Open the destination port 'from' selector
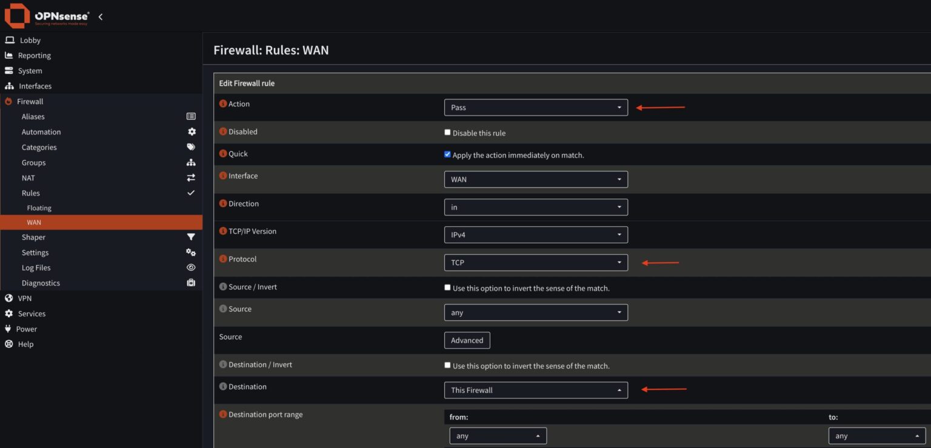The width and height of the screenshot is (931, 448). pyautogui.click(x=498, y=436)
